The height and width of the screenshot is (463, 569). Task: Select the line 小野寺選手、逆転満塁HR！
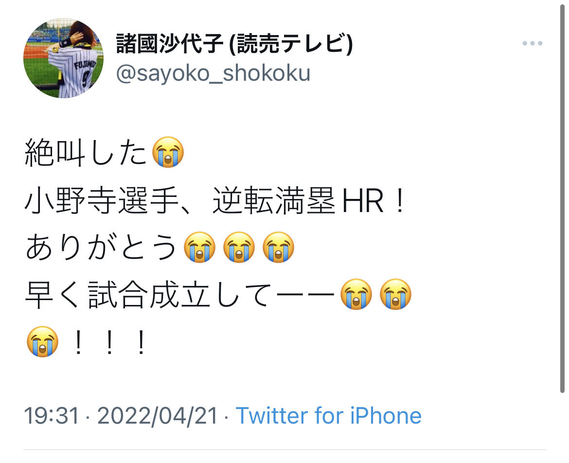[x=214, y=200]
